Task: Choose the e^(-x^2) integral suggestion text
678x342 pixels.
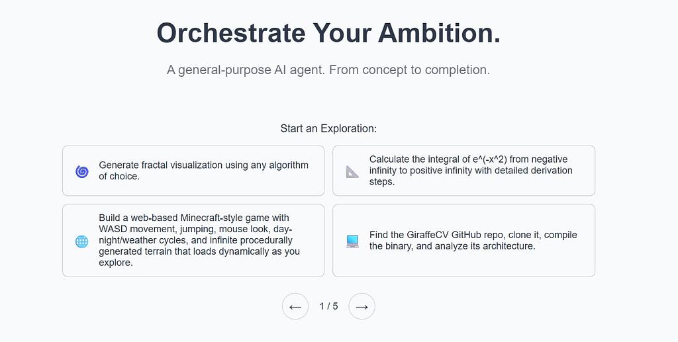Action: [x=470, y=159]
